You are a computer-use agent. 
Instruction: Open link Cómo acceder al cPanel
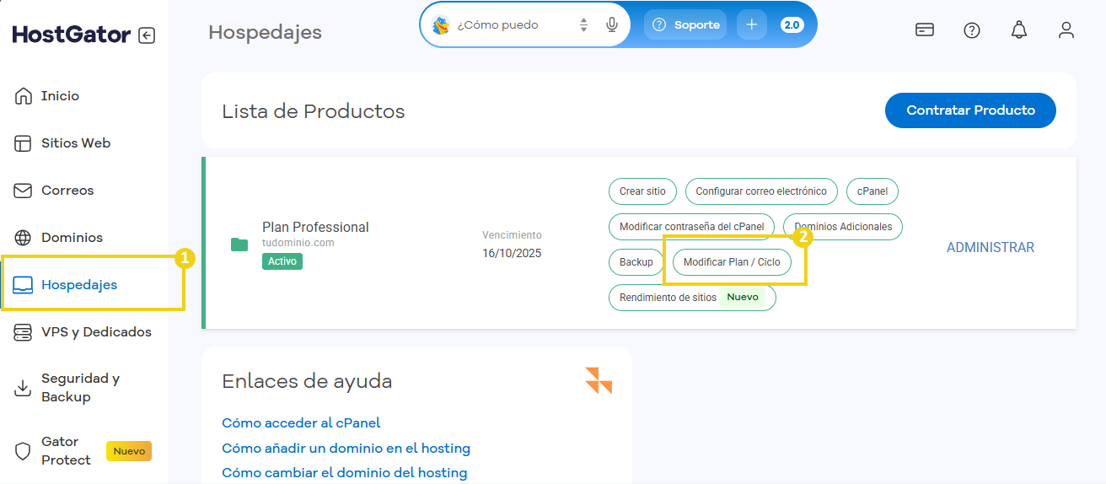301,423
